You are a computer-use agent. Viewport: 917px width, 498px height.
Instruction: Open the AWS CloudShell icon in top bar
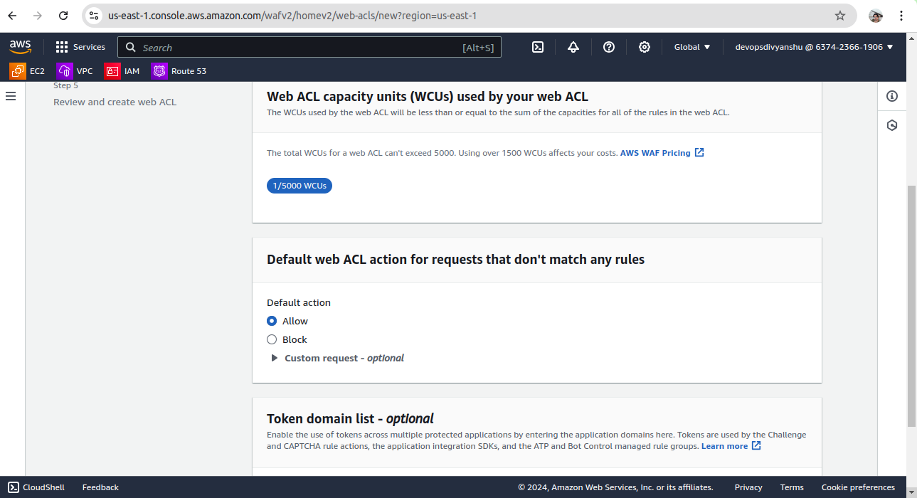(x=539, y=47)
